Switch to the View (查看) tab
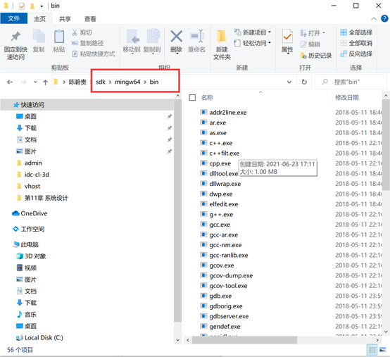Viewport: 390px width, 357px height. [90, 19]
